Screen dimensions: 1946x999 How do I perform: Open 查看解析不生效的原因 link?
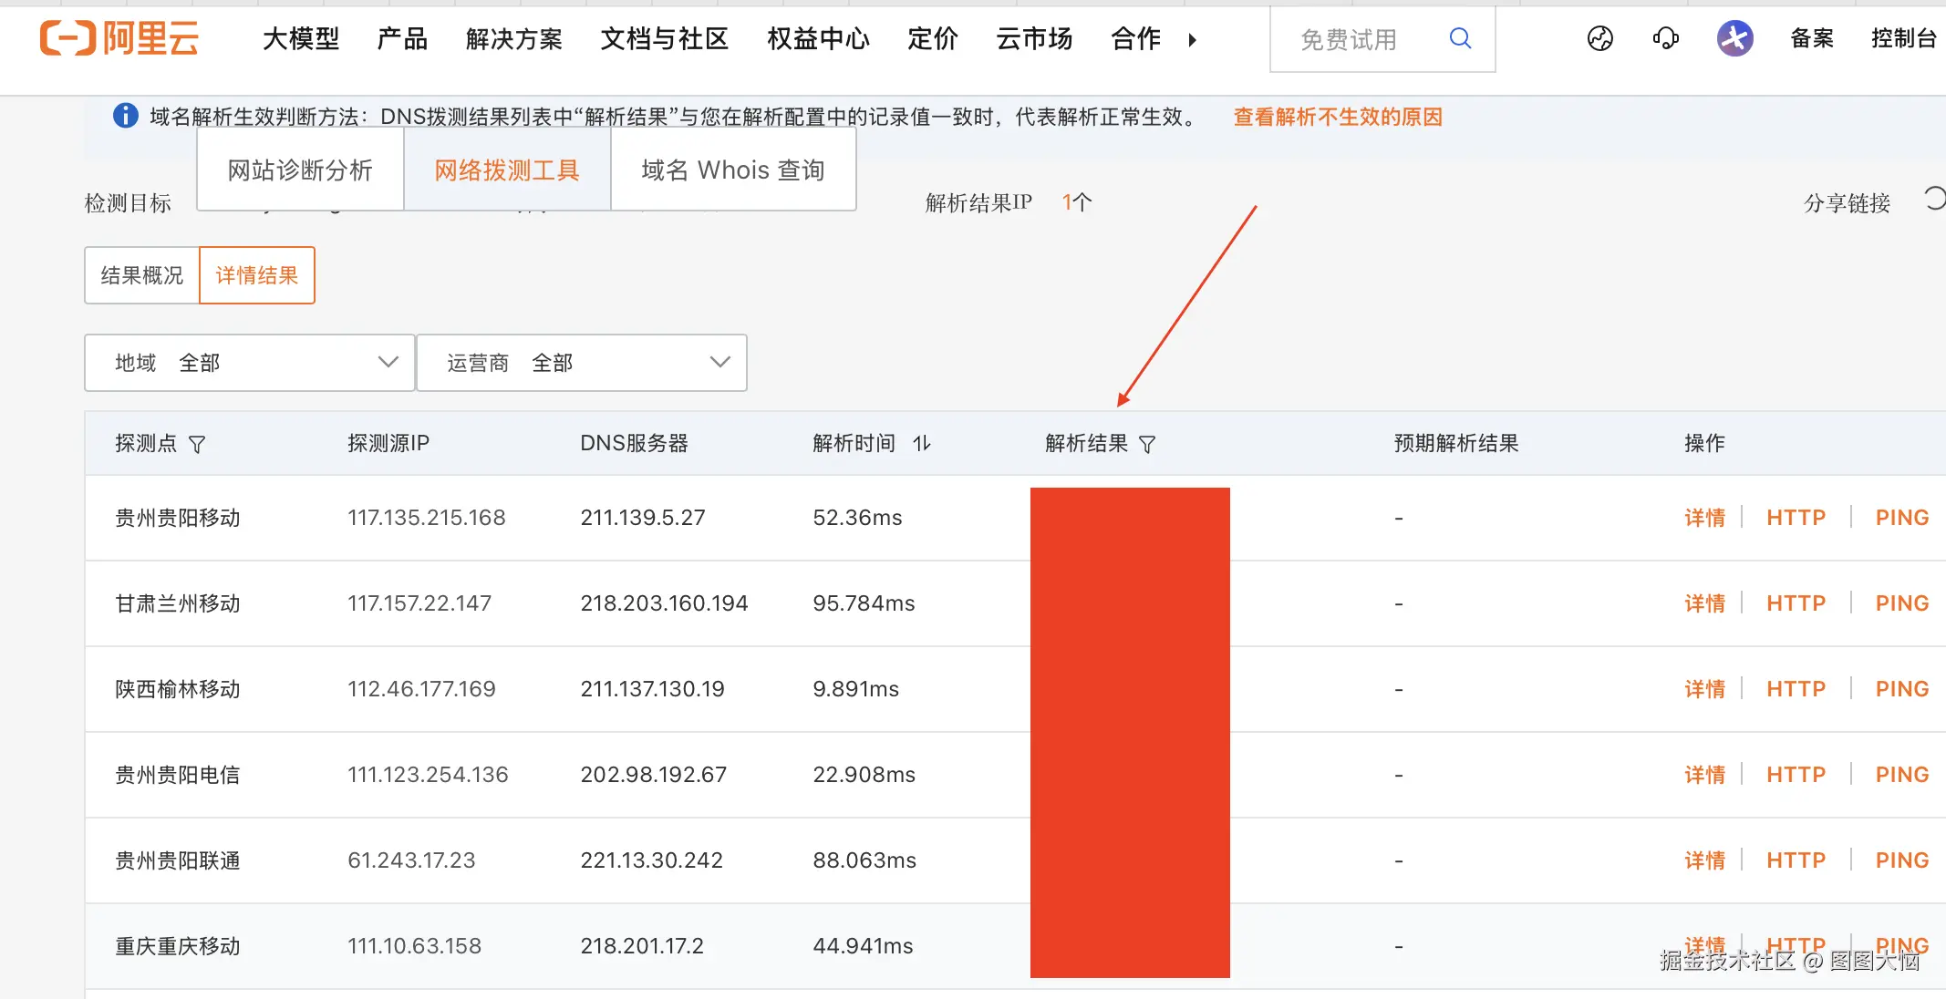coord(1337,117)
